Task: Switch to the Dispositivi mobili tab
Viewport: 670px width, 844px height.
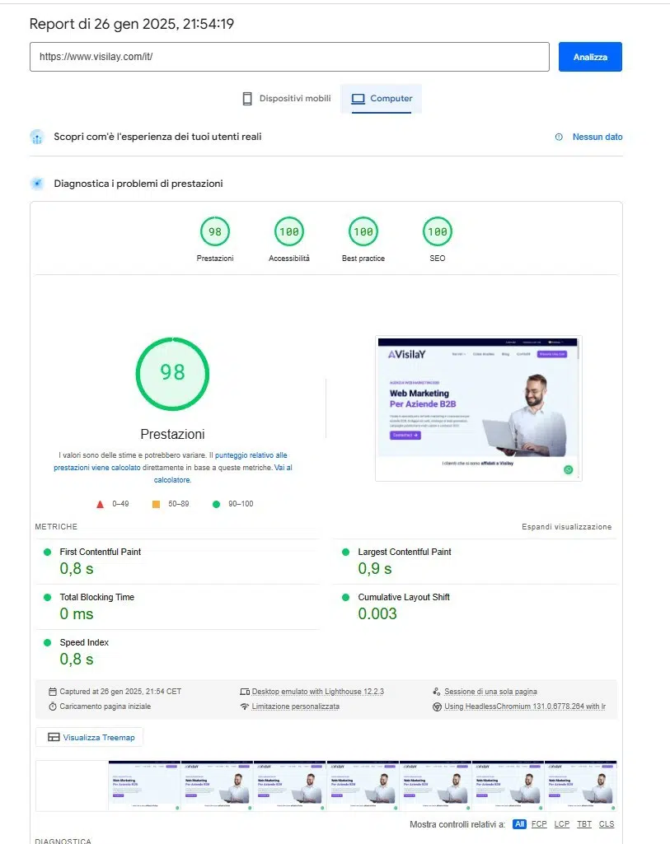Action: coord(287,99)
